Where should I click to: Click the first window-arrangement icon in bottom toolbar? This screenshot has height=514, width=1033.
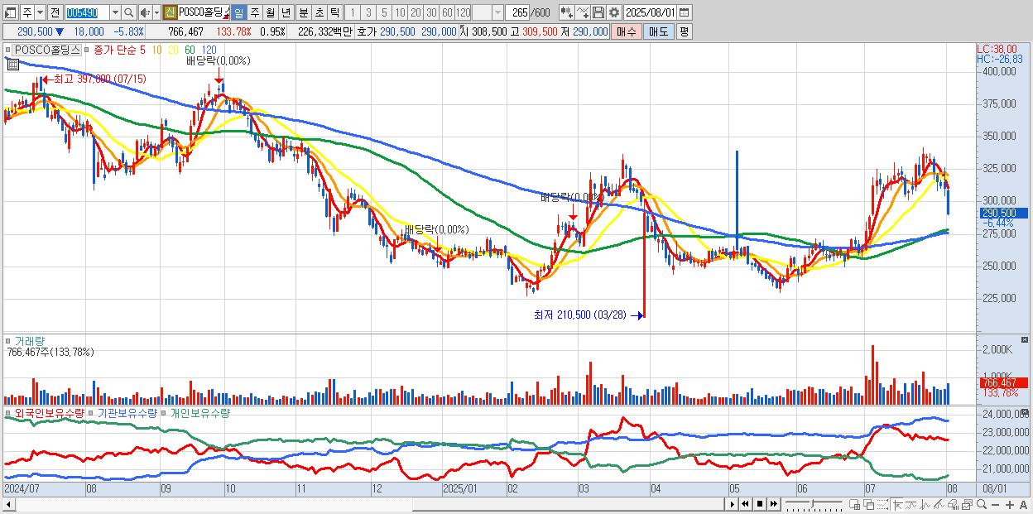coord(854,504)
